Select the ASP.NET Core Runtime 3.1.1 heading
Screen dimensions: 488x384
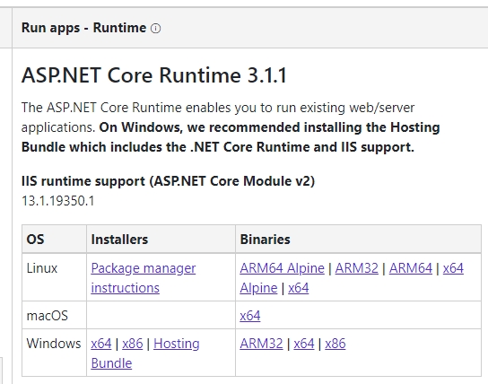pyautogui.click(x=154, y=75)
